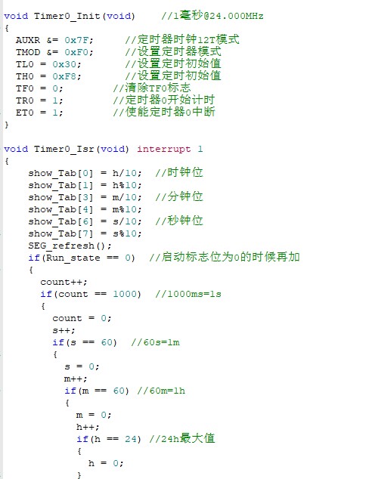The width and height of the screenshot is (372, 479).
Task: Click the condition 'if(h == 24)'
Action: pyautogui.click(x=109, y=439)
